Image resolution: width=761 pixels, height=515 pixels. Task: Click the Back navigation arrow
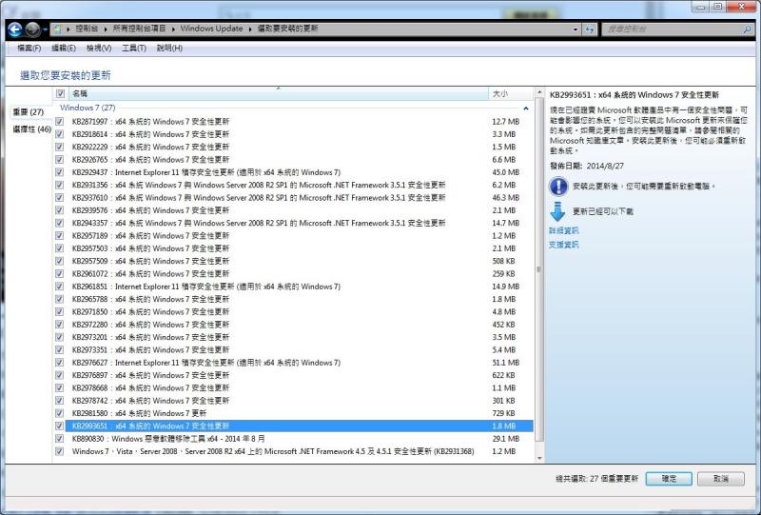pyautogui.click(x=15, y=30)
